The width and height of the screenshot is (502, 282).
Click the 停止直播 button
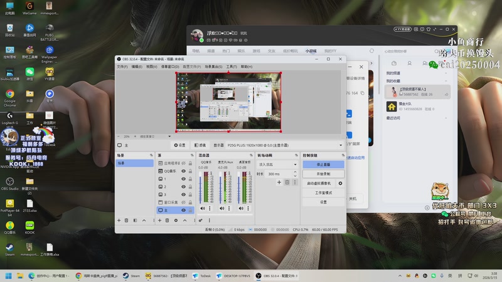click(323, 164)
